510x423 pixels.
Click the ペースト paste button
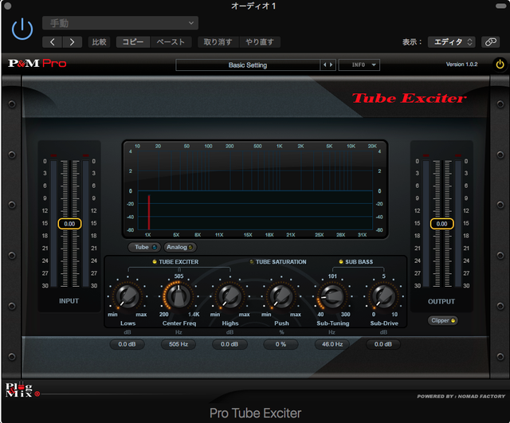[x=171, y=42]
